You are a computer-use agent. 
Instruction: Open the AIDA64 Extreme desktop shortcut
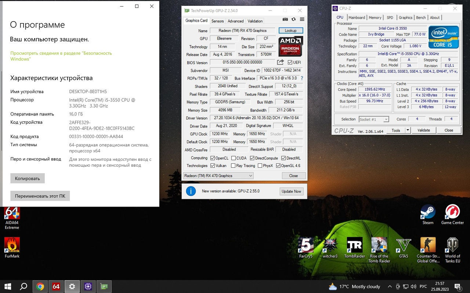coord(12,218)
